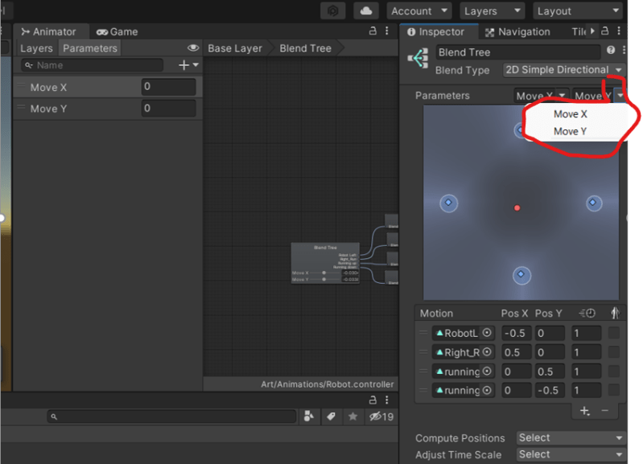
Task: Edit Pos X value -0.5 for RobotL
Action: click(x=517, y=333)
